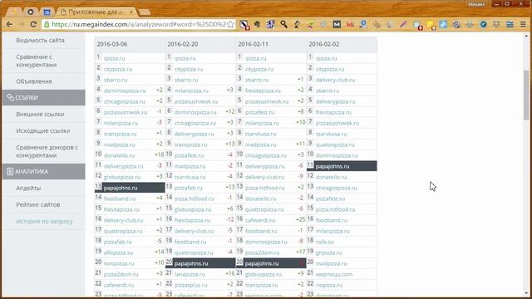Open the Chrome hamburger menu
The height and width of the screenshot is (299, 532).
[x=523, y=24]
